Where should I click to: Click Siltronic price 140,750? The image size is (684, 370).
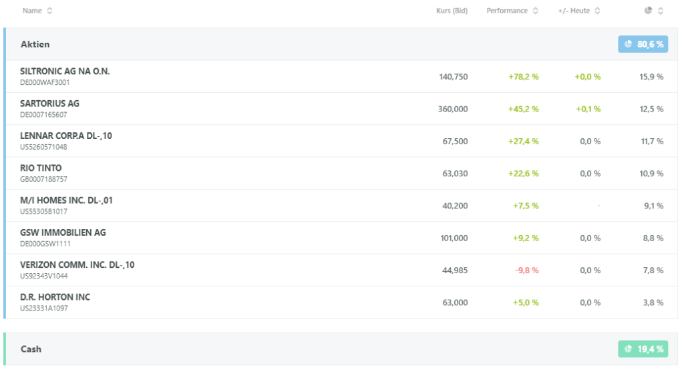tap(454, 77)
